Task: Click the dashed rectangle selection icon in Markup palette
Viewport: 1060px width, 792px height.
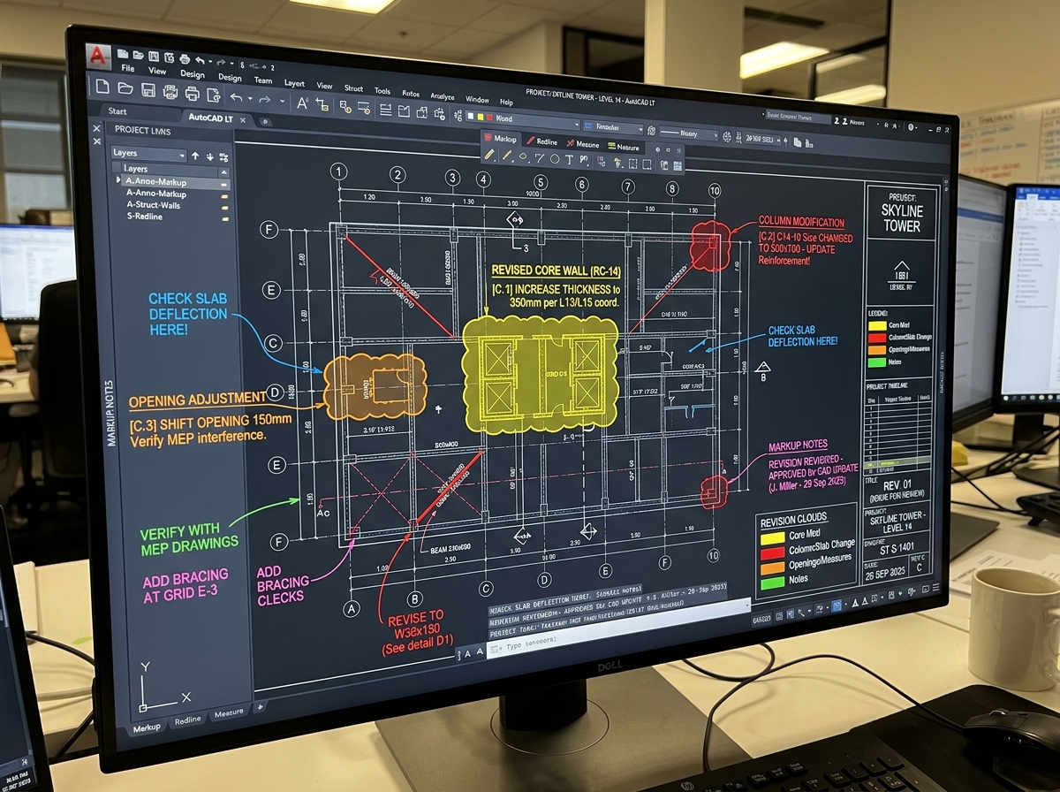Action: coord(632,164)
